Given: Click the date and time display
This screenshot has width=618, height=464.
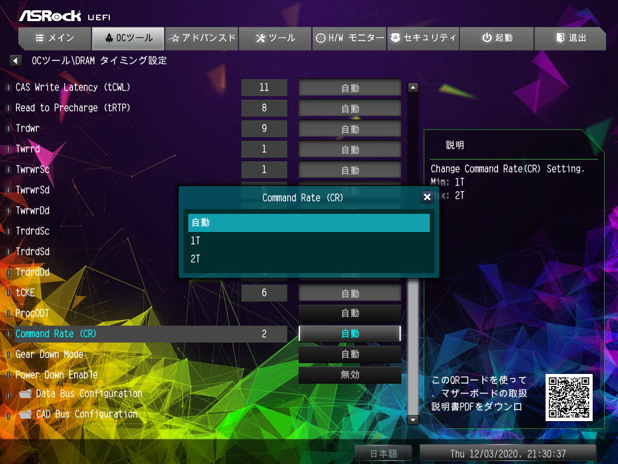Looking at the screenshot, I should pyautogui.click(x=508, y=453).
